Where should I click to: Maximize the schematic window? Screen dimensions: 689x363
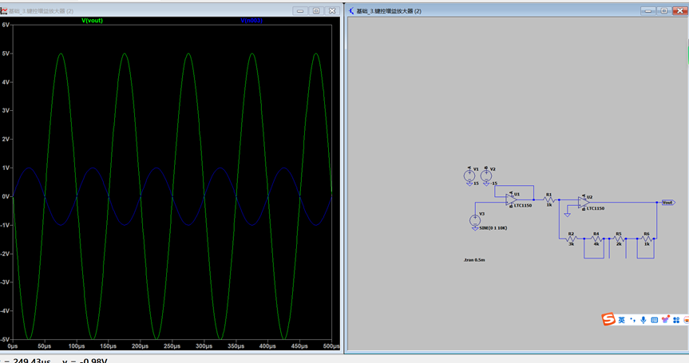pos(664,11)
